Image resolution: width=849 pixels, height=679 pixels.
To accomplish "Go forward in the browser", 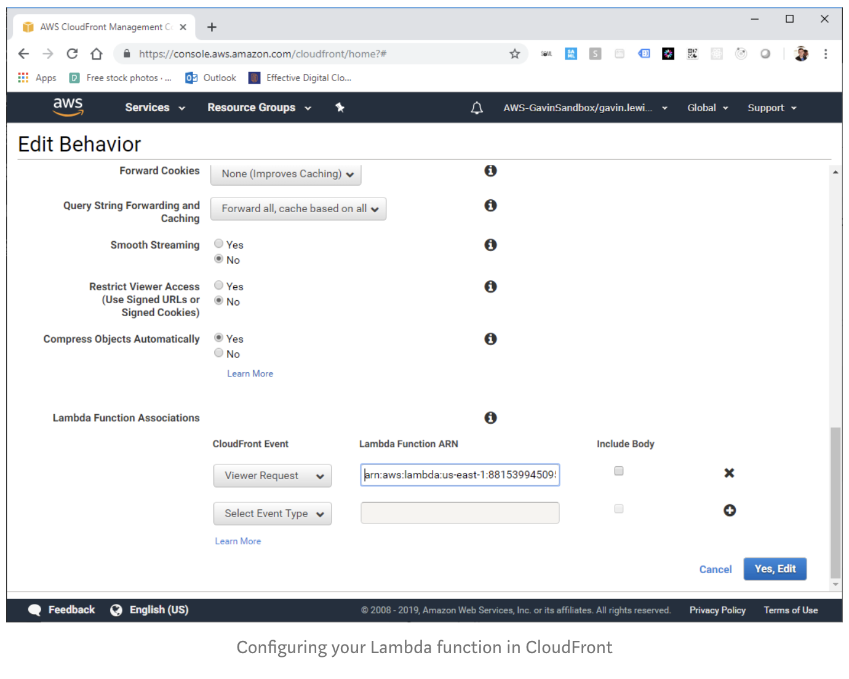I will click(48, 54).
